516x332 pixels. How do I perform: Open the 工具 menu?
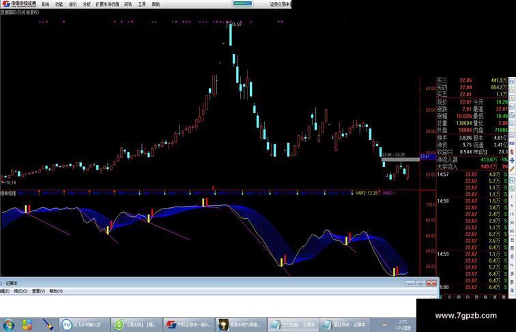[x=142, y=4]
